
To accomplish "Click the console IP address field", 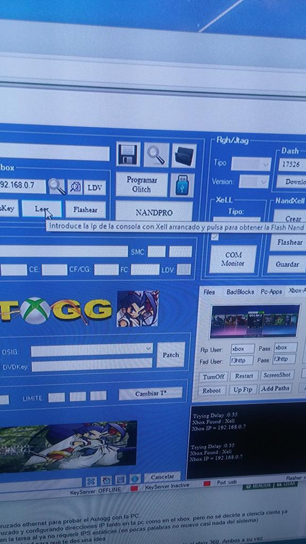I will pos(22,186).
